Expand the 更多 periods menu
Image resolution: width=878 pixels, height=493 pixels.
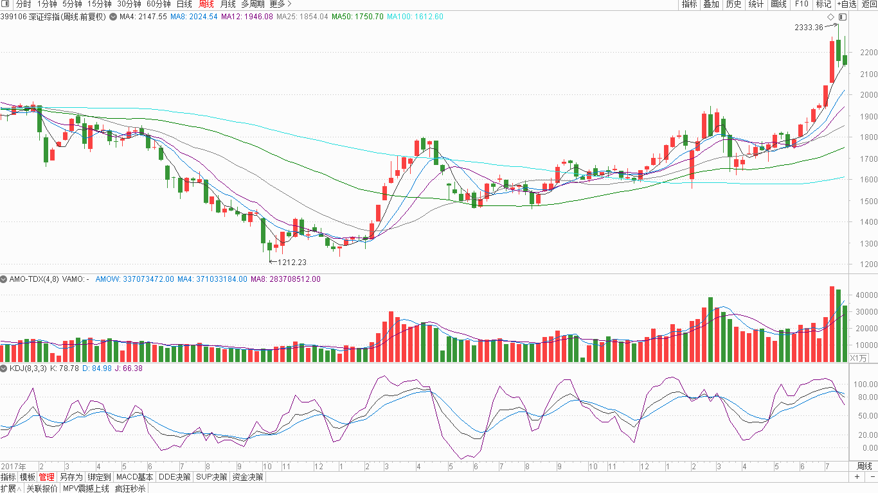click(x=280, y=4)
